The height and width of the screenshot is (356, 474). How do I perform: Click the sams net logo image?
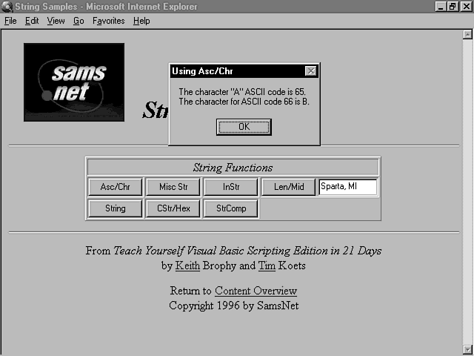click(74, 82)
